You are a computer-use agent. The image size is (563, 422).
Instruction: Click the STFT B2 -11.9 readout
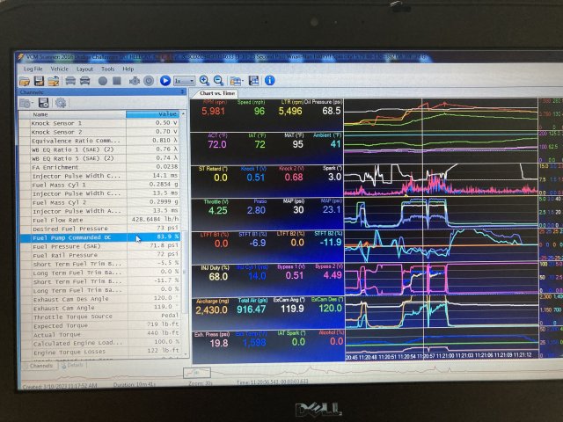click(331, 243)
